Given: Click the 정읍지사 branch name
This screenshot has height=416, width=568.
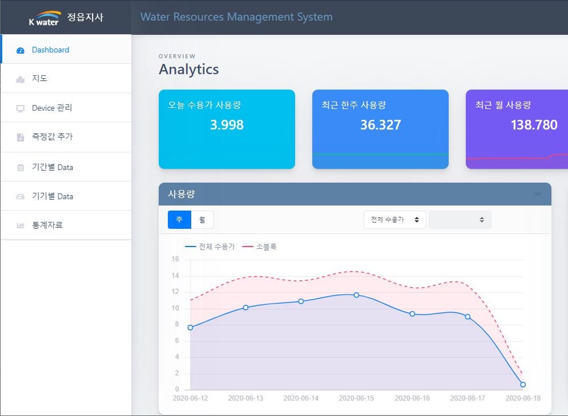Looking at the screenshot, I should tap(85, 17).
